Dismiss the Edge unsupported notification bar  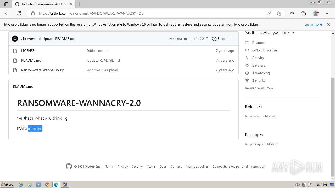329,24
